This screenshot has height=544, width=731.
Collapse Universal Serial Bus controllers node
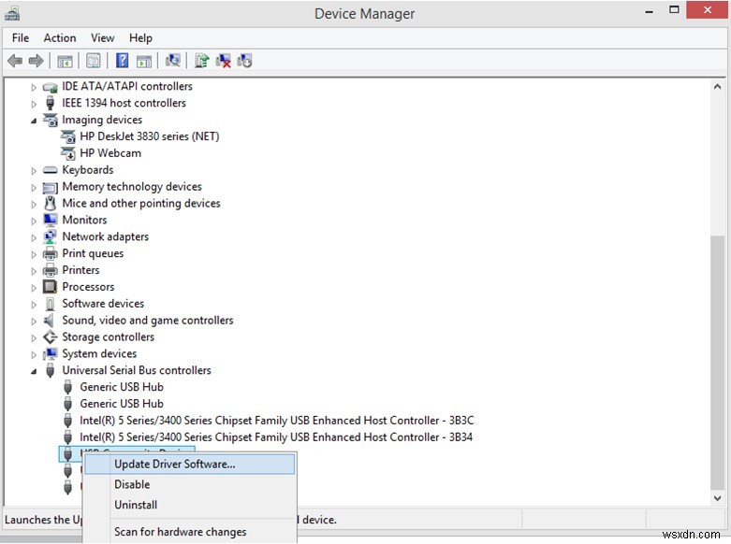coord(35,371)
